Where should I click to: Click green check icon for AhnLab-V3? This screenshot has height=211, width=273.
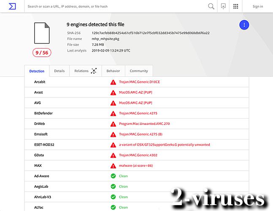pos(113,197)
